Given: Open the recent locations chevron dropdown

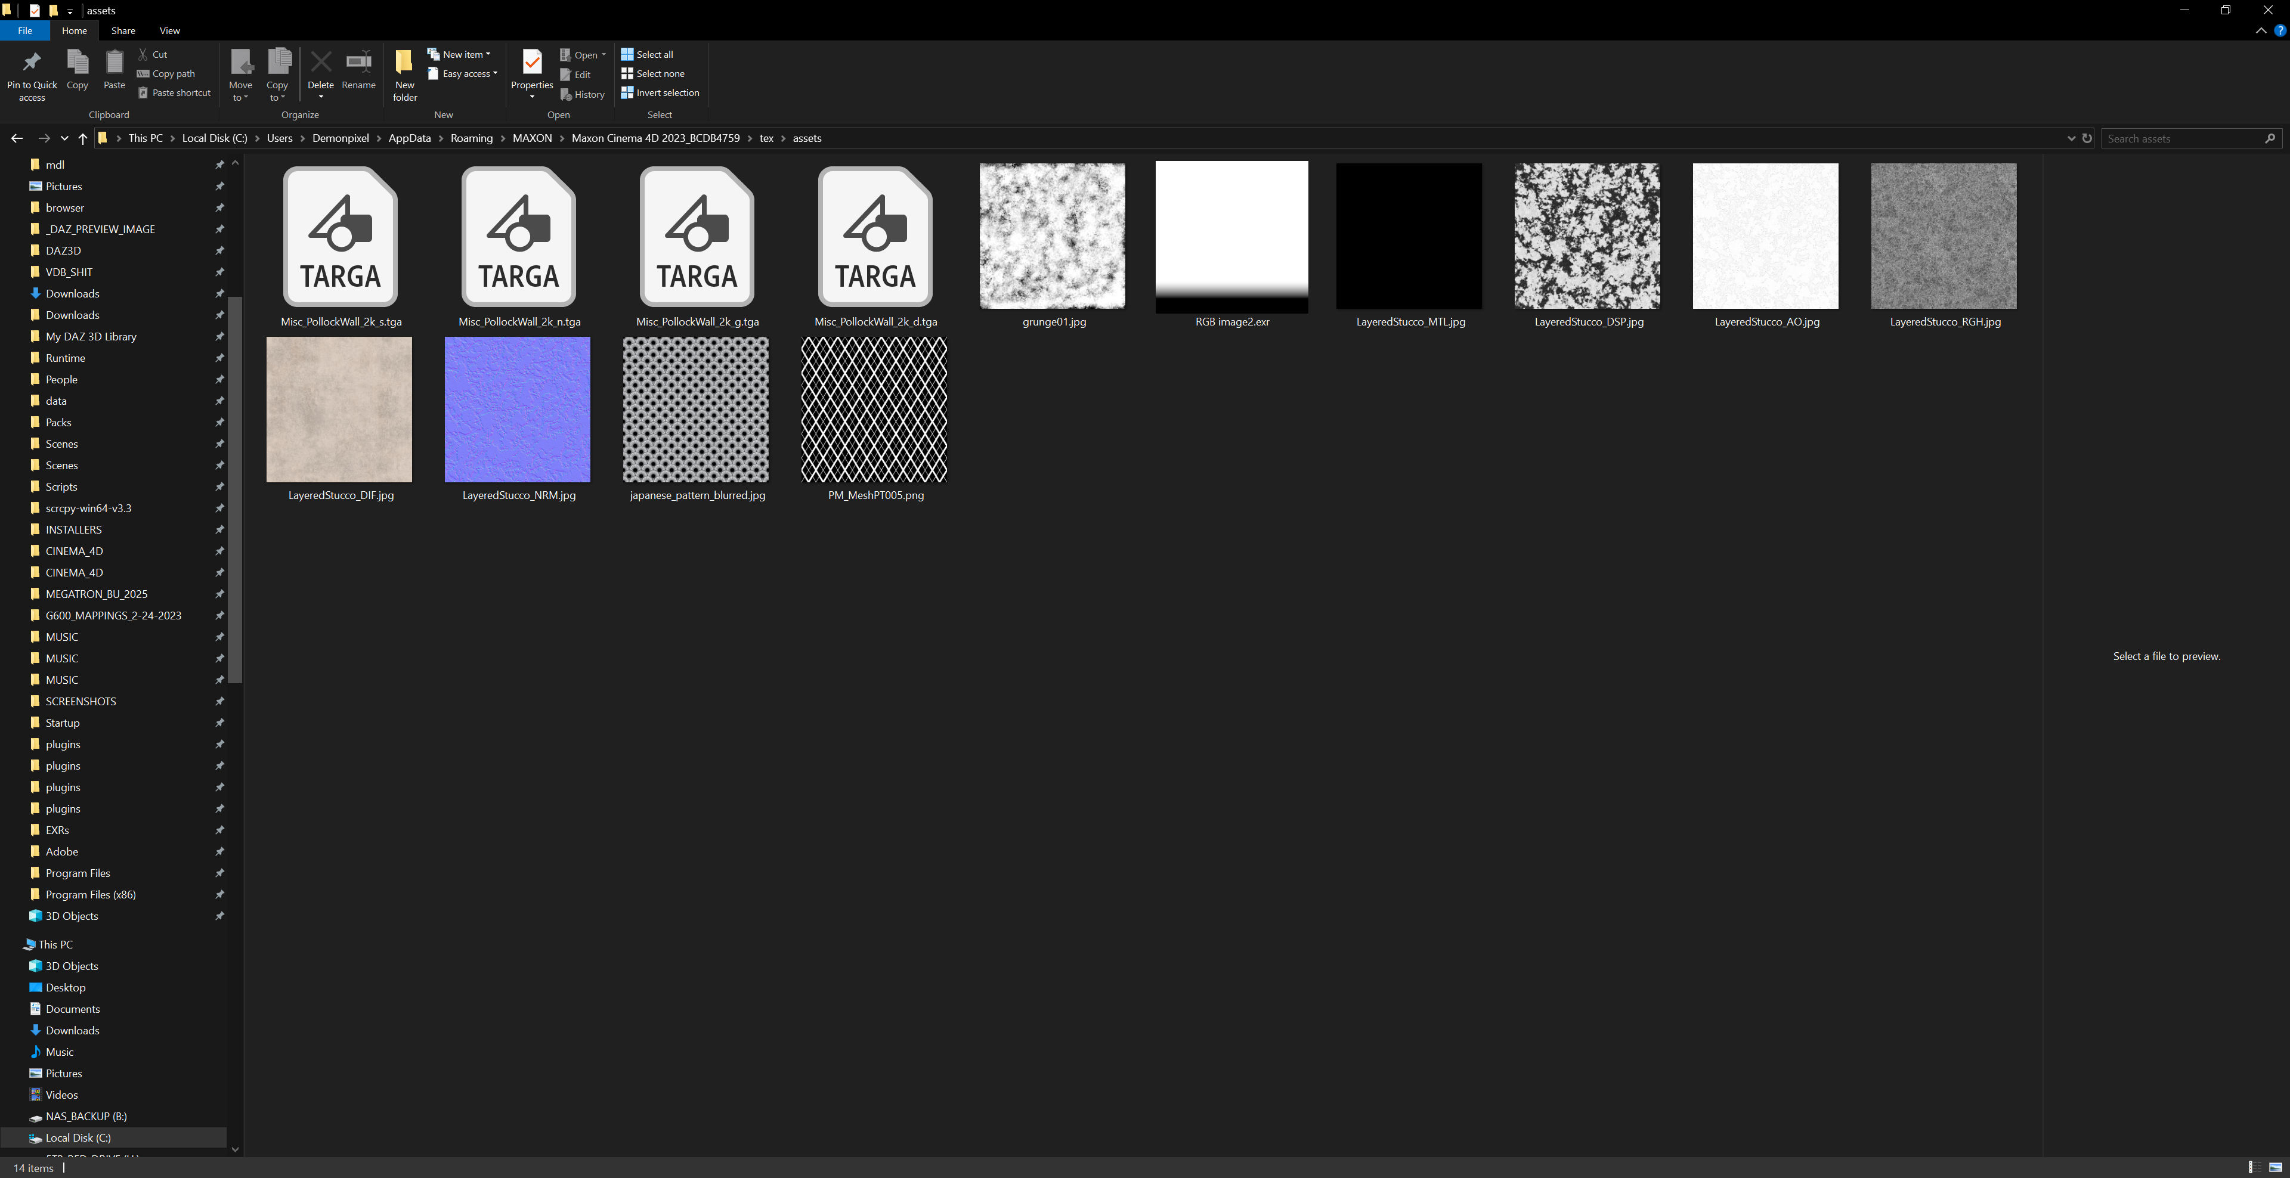Looking at the screenshot, I should (x=64, y=138).
